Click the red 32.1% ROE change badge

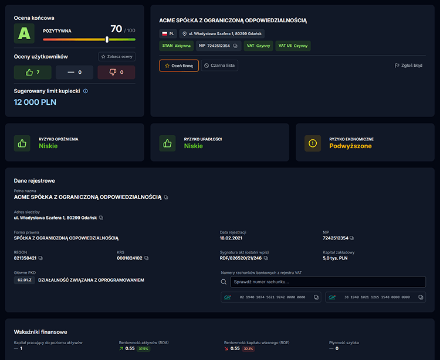(x=248, y=349)
